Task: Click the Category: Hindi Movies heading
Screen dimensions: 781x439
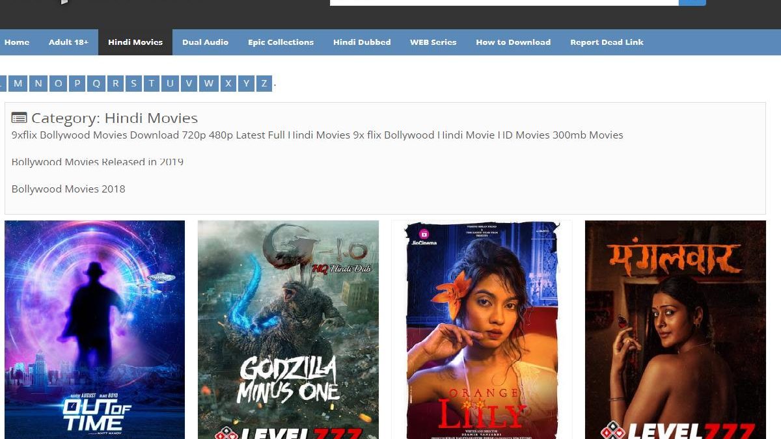Action: 115,118
